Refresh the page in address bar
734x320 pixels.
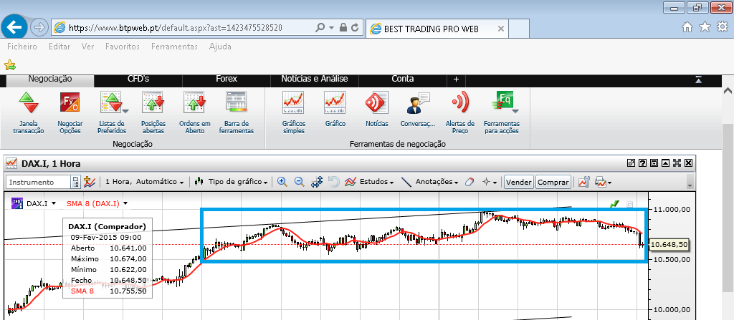pos(354,28)
